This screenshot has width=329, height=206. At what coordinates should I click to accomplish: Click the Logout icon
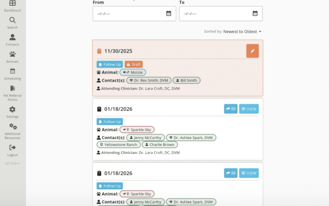(12, 147)
